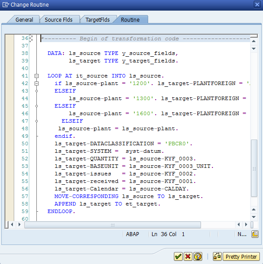Screen dimensions: 263x264
Task: Click the left scroll arrow of horizontal scrollbar
Action: click(12, 225)
